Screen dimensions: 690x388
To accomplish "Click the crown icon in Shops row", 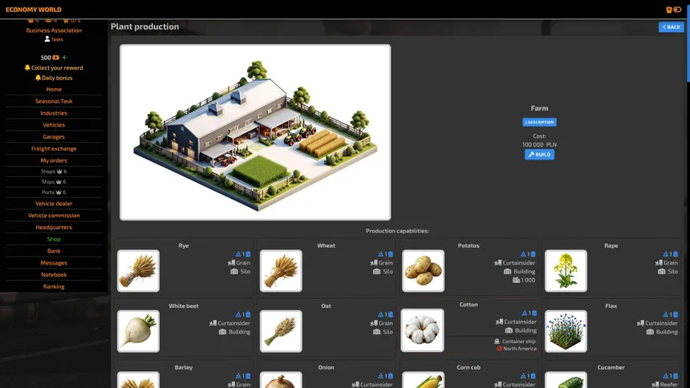I will tap(59, 172).
